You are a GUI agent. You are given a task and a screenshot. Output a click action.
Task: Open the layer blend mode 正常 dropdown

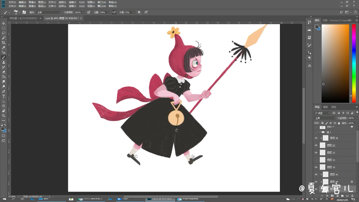pyautogui.click(x=325, y=118)
